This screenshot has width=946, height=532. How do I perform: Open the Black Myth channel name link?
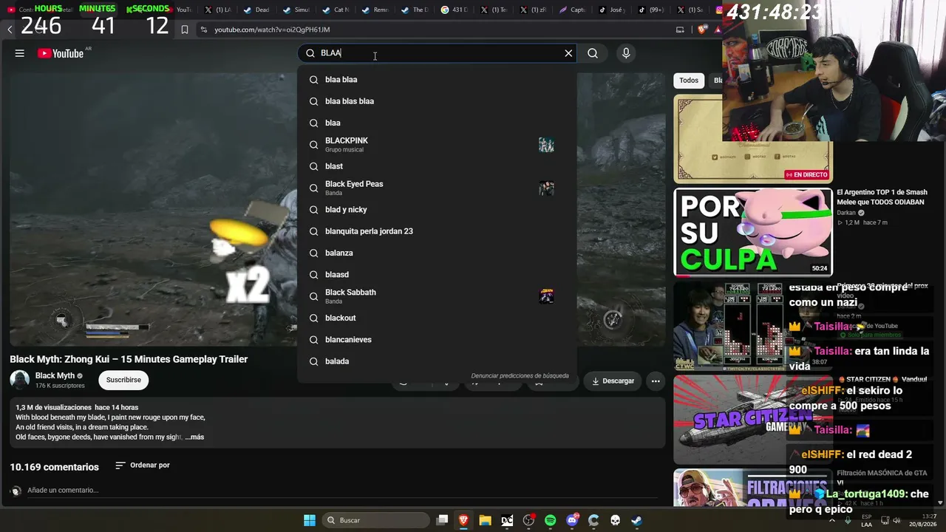point(55,375)
